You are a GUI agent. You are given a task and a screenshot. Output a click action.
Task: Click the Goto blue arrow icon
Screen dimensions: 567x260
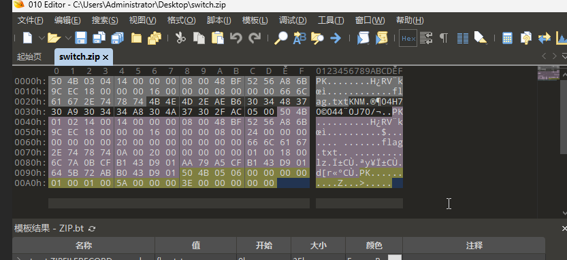tap(336, 38)
